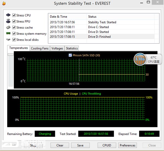Screen dimensions: 164x151
Task: Select the Drive D: Started log row
Action: click(x=101, y=32)
